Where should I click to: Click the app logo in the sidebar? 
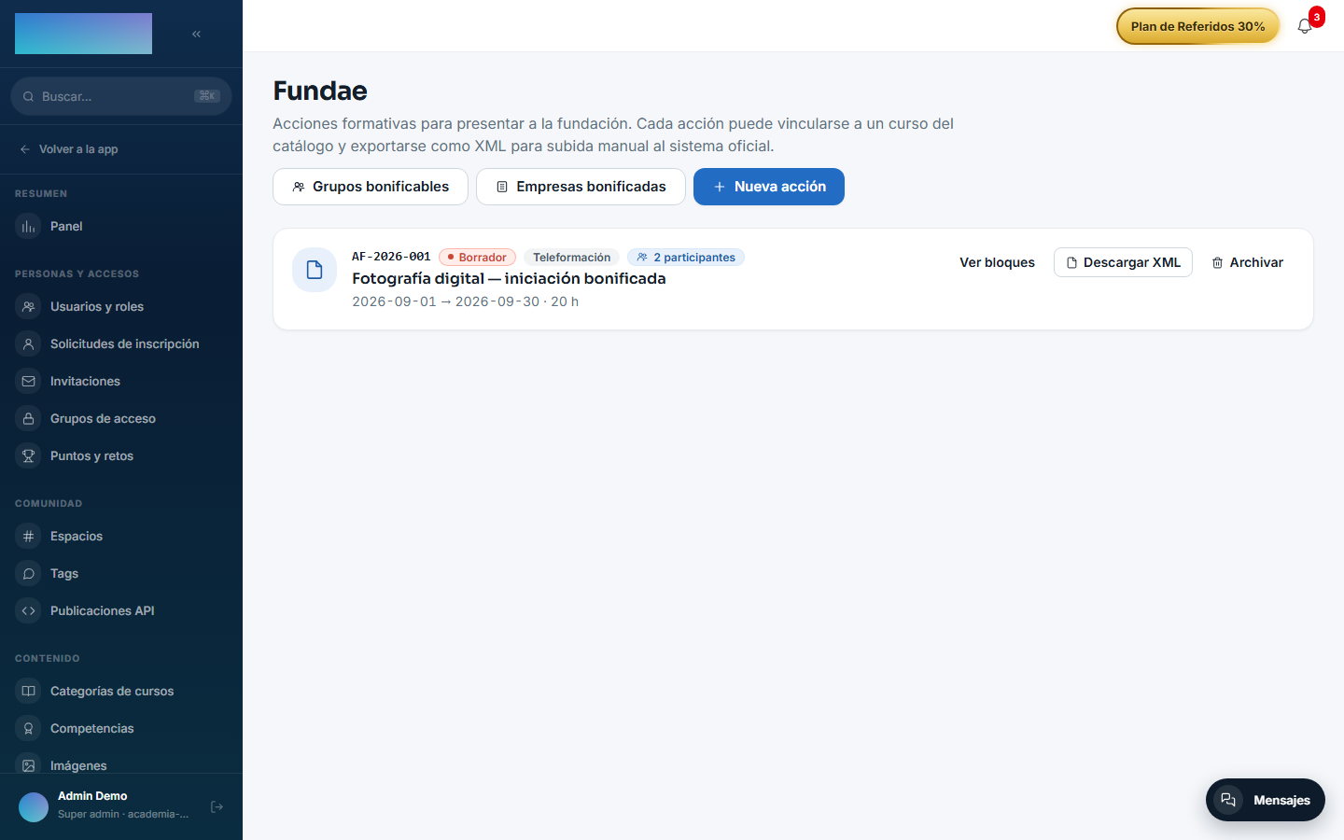pyautogui.click(x=83, y=34)
